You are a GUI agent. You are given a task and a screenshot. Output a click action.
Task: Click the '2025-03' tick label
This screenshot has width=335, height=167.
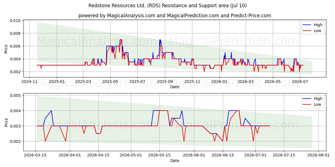click(x=83, y=82)
